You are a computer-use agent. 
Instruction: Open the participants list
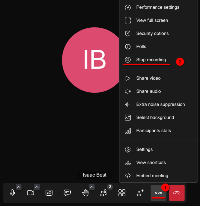pyautogui.click(x=104, y=193)
